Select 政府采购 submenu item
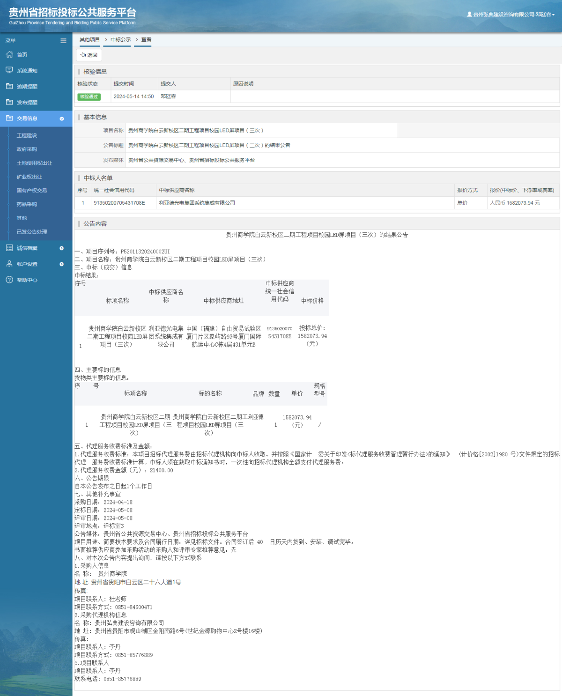 (27, 149)
